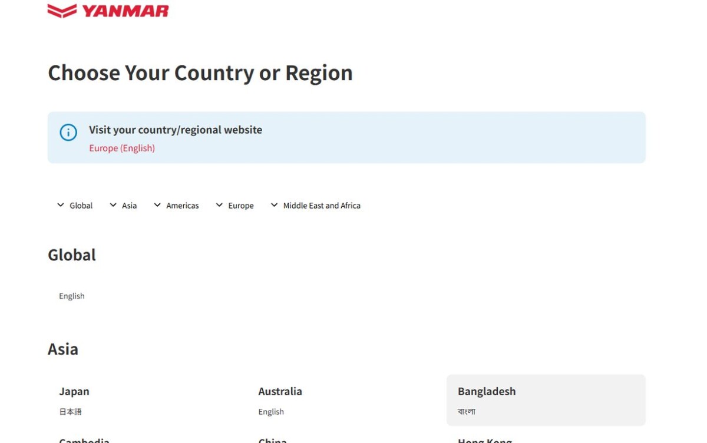Click the chevron beside Global anchor

(61, 205)
